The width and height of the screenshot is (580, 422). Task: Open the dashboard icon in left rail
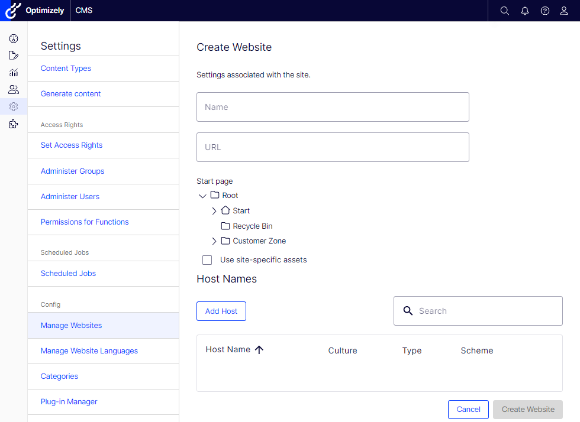click(14, 38)
